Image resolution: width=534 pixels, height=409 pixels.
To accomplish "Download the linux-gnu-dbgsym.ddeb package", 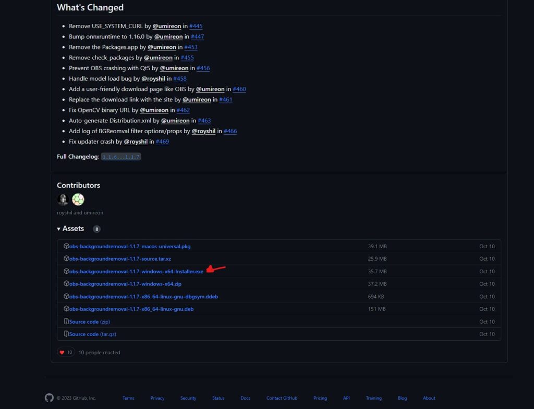I will coord(143,297).
